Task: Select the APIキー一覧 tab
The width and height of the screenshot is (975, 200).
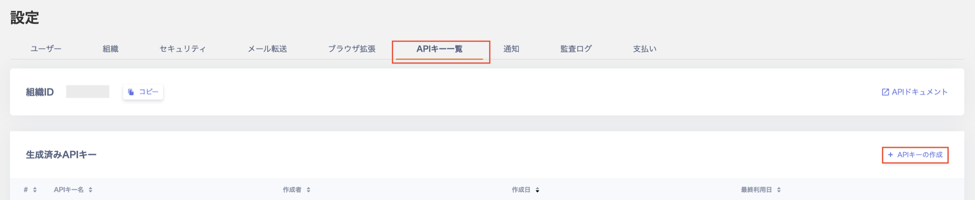Action: [439, 49]
